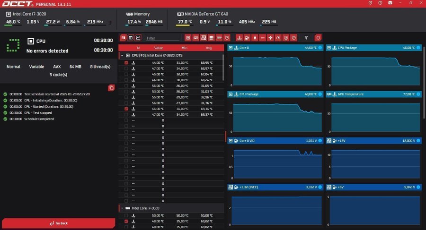The height and width of the screenshot is (230, 426).
Task: Collapse the CPU [#0] Intel Core i7-3820 DTS group
Action: click(122, 55)
